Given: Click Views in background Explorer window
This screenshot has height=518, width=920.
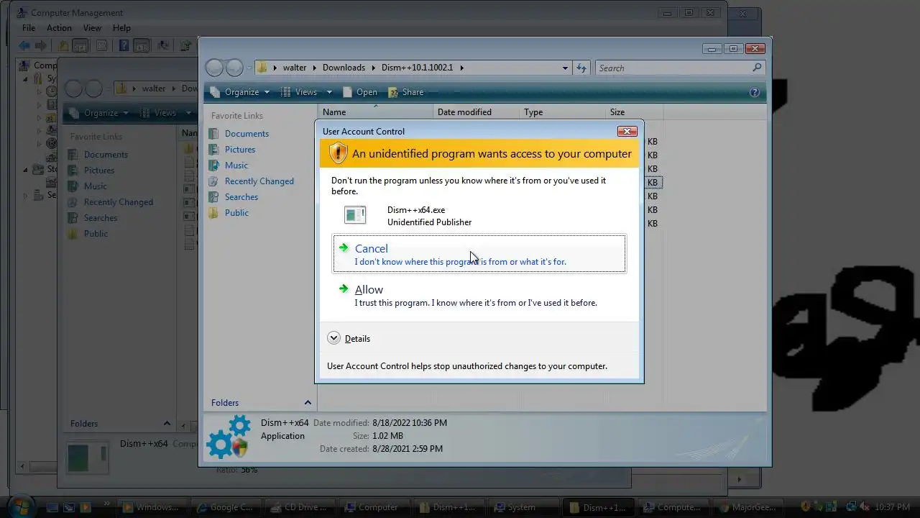Looking at the screenshot, I should [x=158, y=113].
